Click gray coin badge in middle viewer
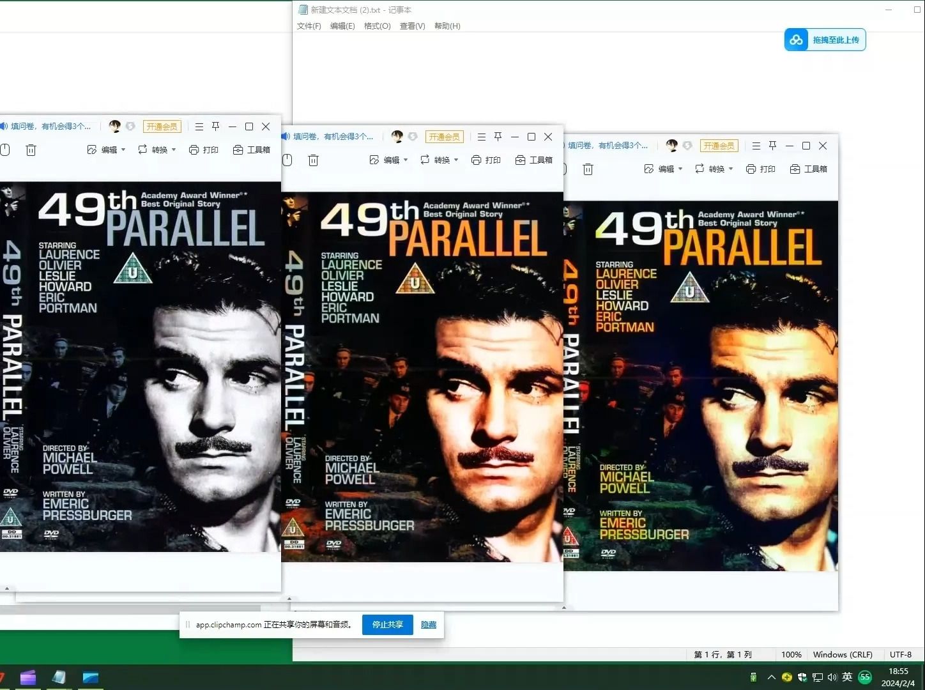The height and width of the screenshot is (690, 925). pyautogui.click(x=413, y=137)
